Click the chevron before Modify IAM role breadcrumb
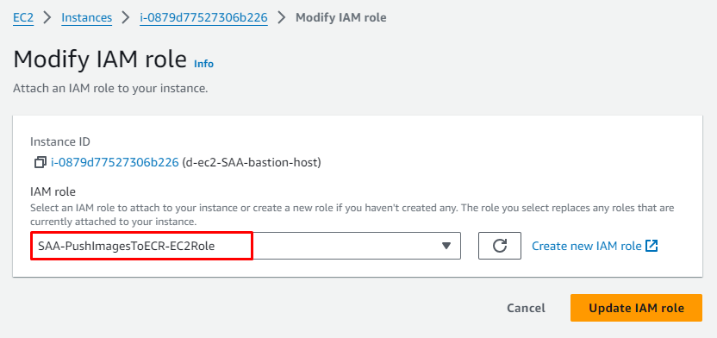Viewport: 717px width, 338px height. click(x=282, y=18)
